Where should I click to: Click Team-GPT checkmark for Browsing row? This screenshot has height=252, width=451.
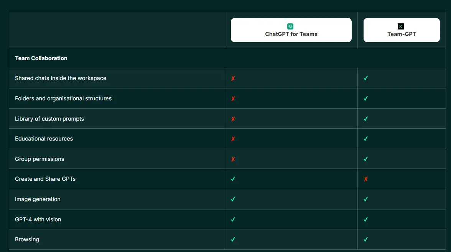pyautogui.click(x=365, y=239)
